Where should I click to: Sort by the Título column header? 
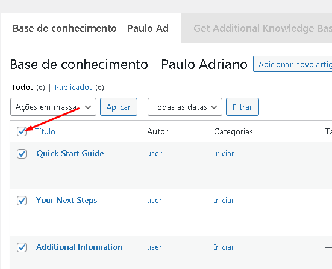(x=45, y=131)
